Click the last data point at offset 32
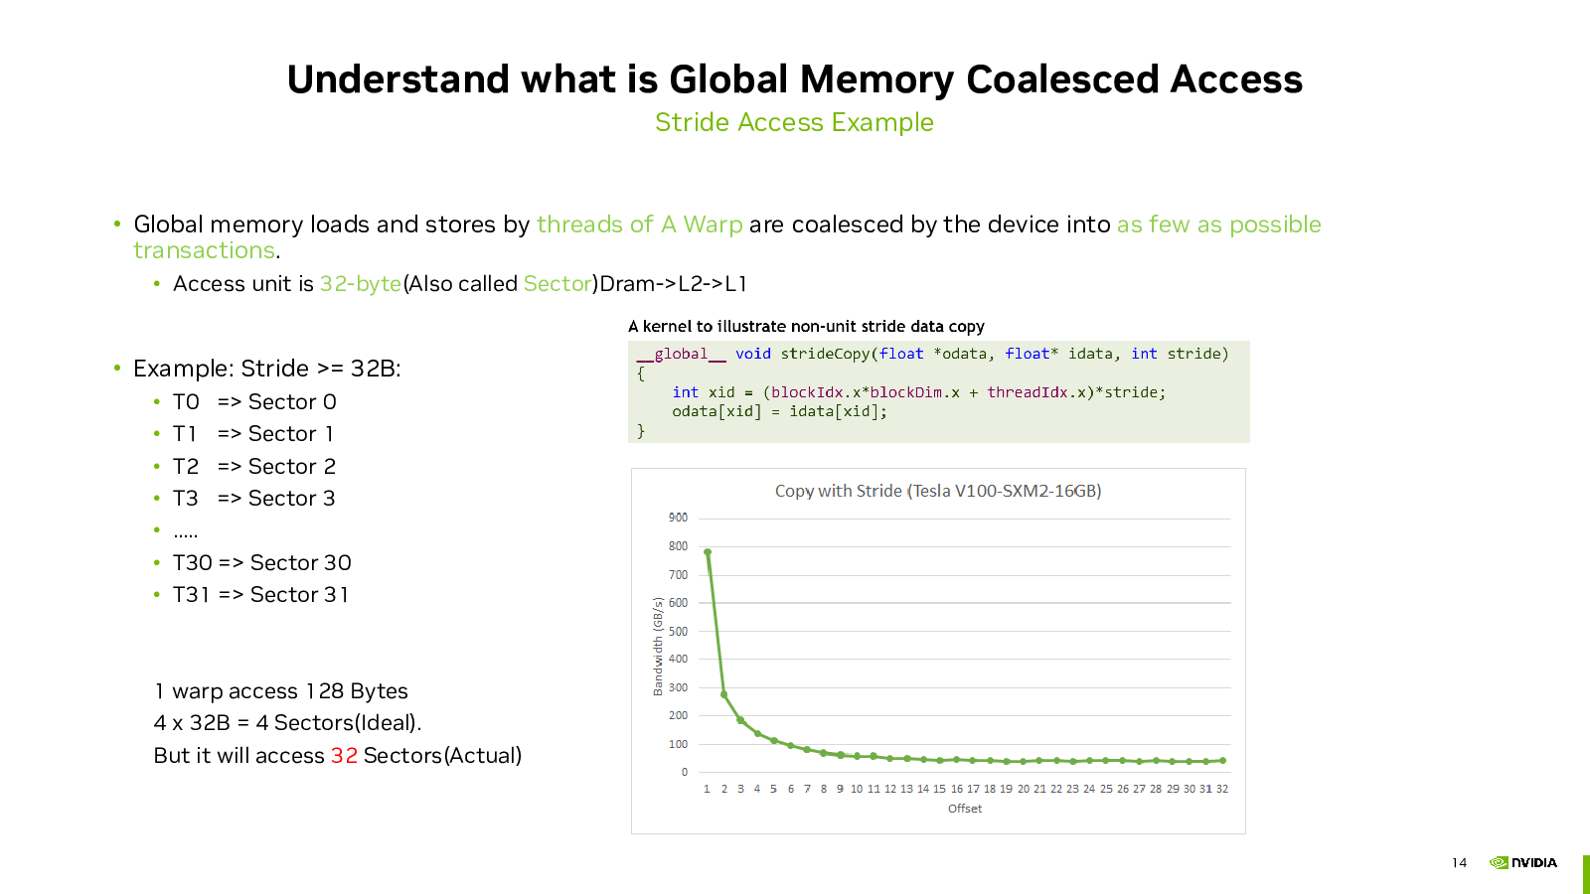 [1222, 761]
